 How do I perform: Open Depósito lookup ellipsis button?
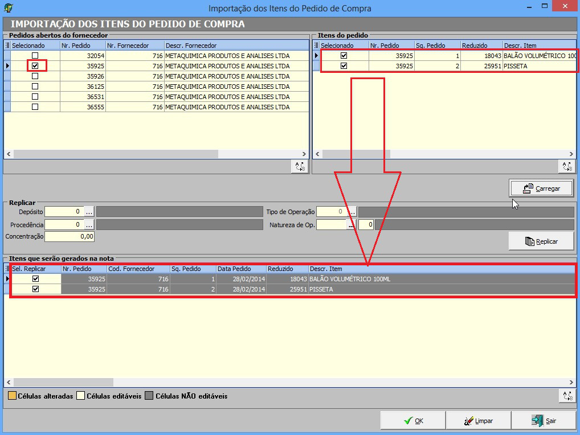[89, 212]
